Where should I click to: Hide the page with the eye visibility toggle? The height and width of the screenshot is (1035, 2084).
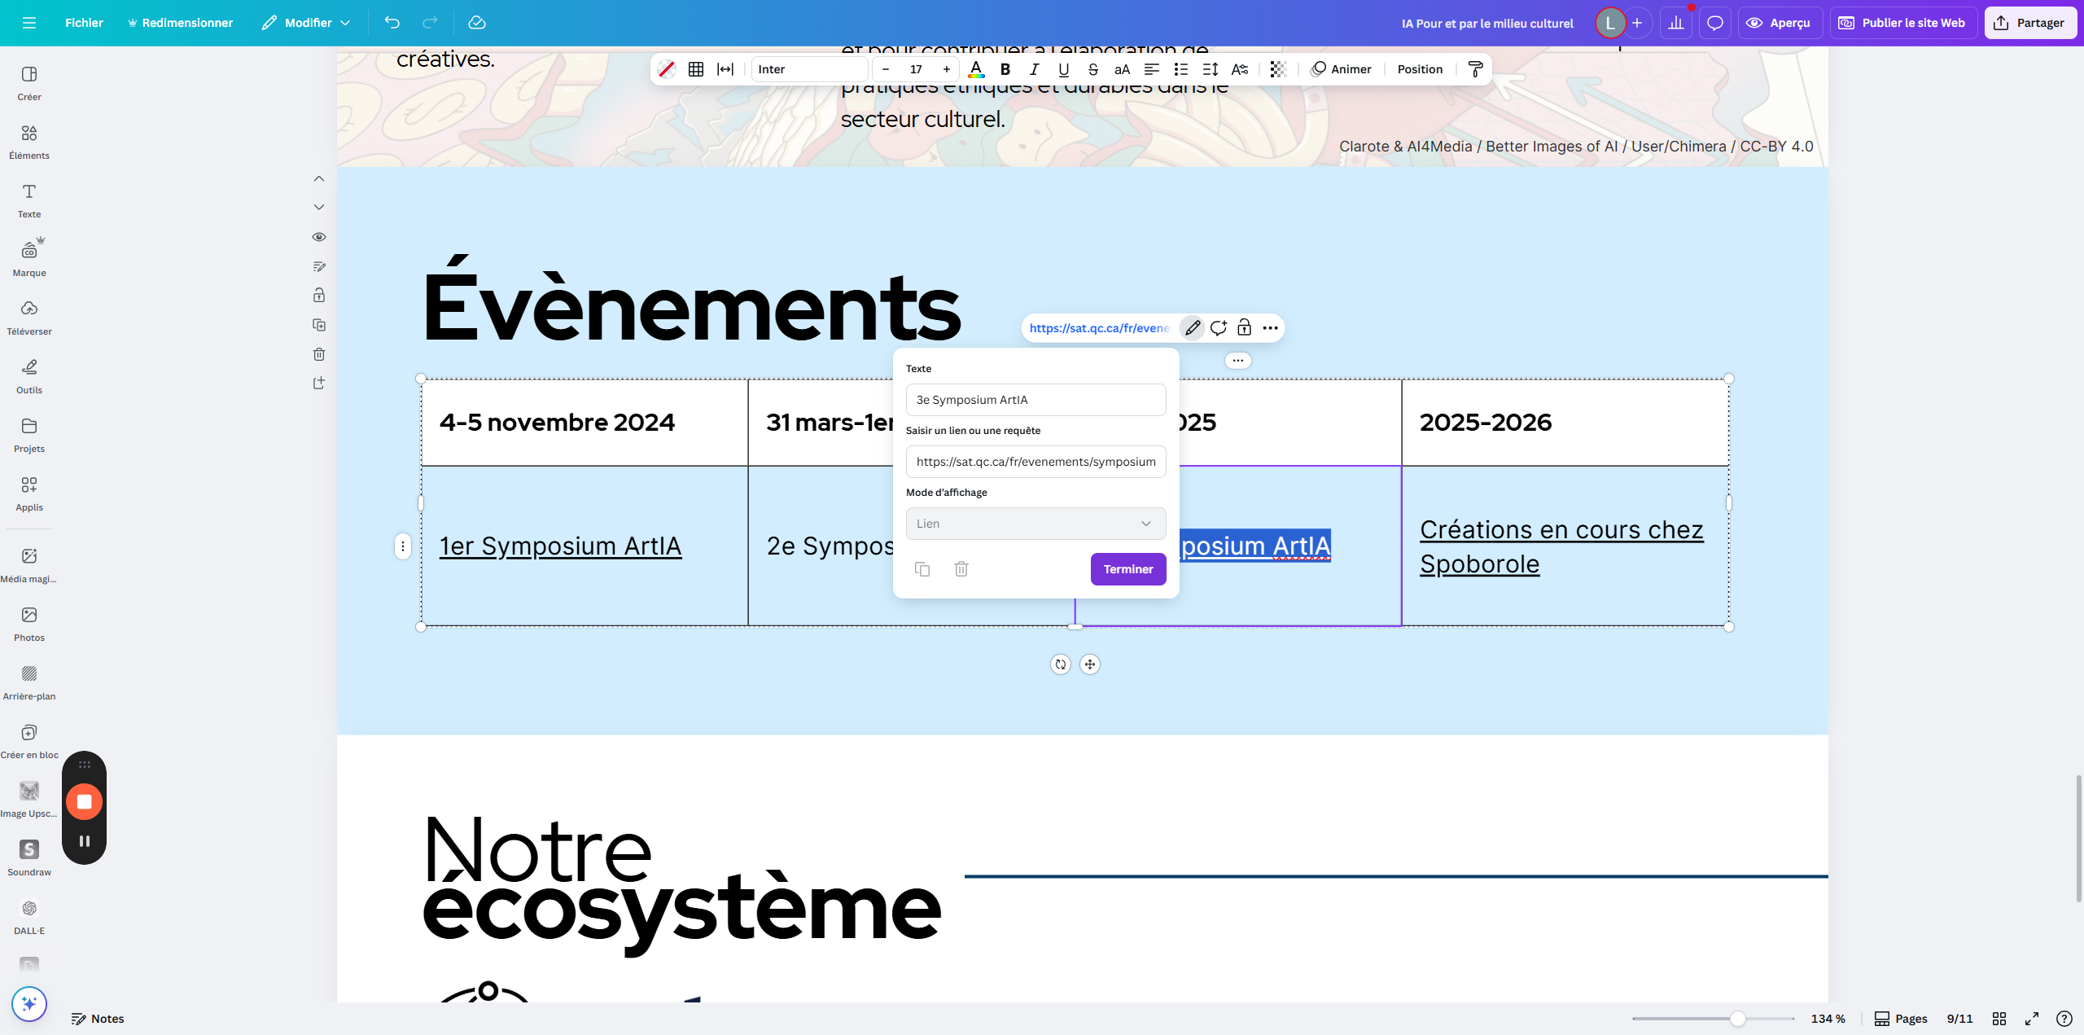point(318,237)
